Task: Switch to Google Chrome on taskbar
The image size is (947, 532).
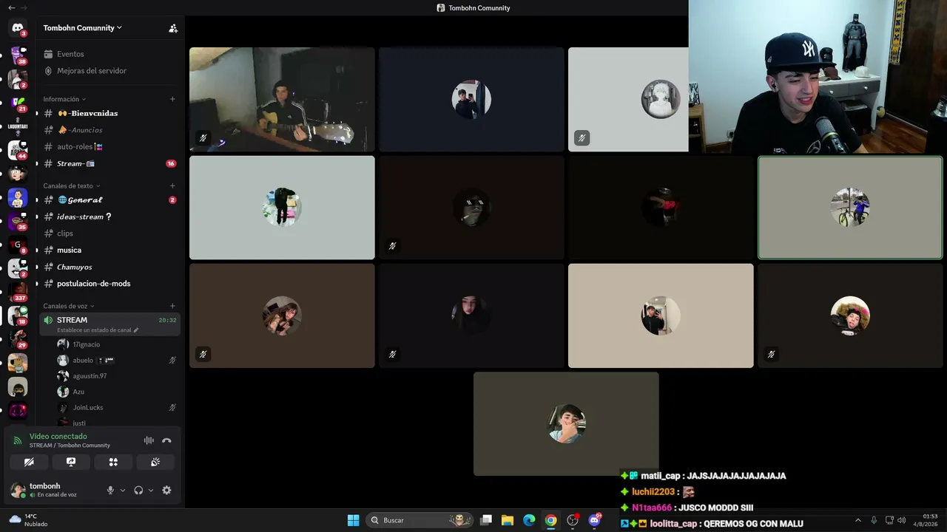Action: click(550, 520)
